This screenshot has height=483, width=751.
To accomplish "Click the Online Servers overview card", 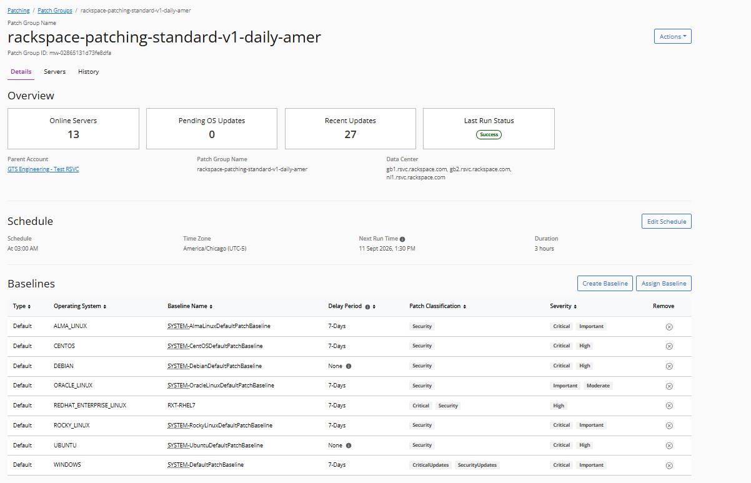I will click(x=73, y=129).
